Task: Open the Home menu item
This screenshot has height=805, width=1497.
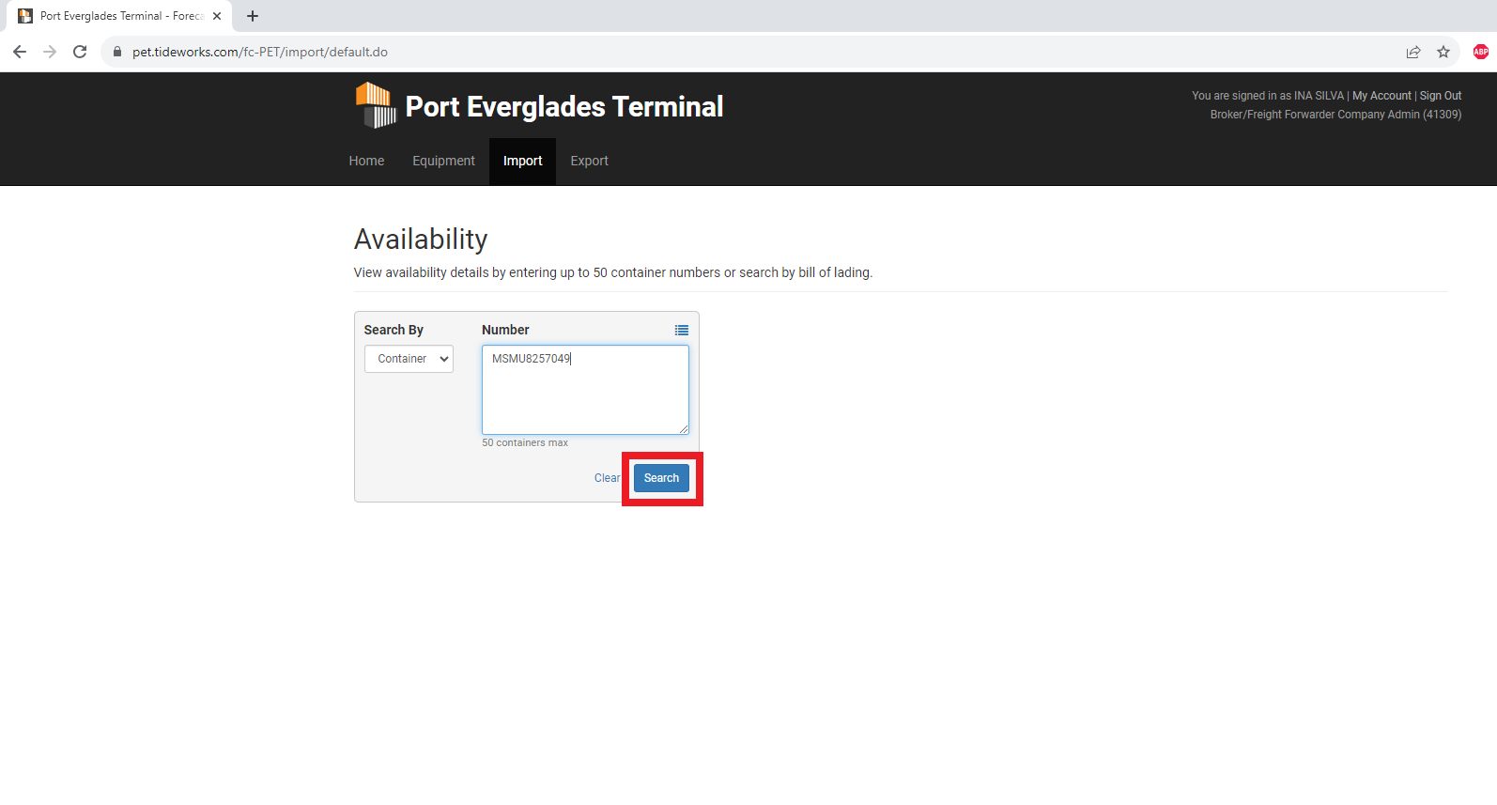Action: point(366,161)
